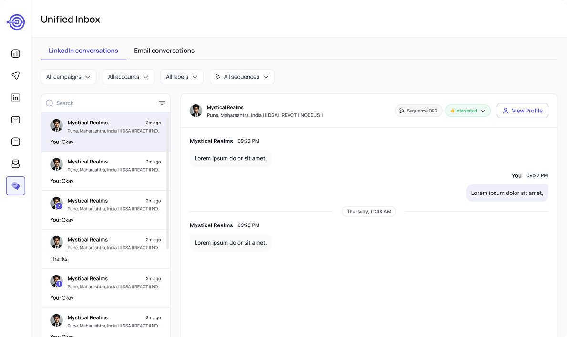567x337 pixels.
Task: Click the target logo in sidebar
Action: pyautogui.click(x=16, y=21)
